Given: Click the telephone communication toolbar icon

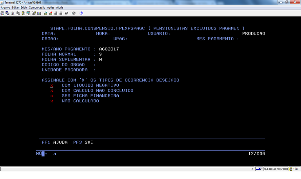Looking at the screenshot, I should 66,13.
